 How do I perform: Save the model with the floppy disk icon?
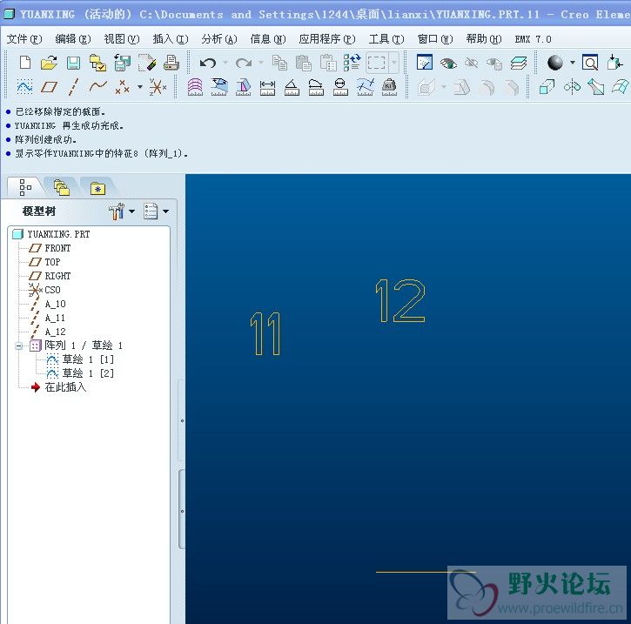point(73,63)
